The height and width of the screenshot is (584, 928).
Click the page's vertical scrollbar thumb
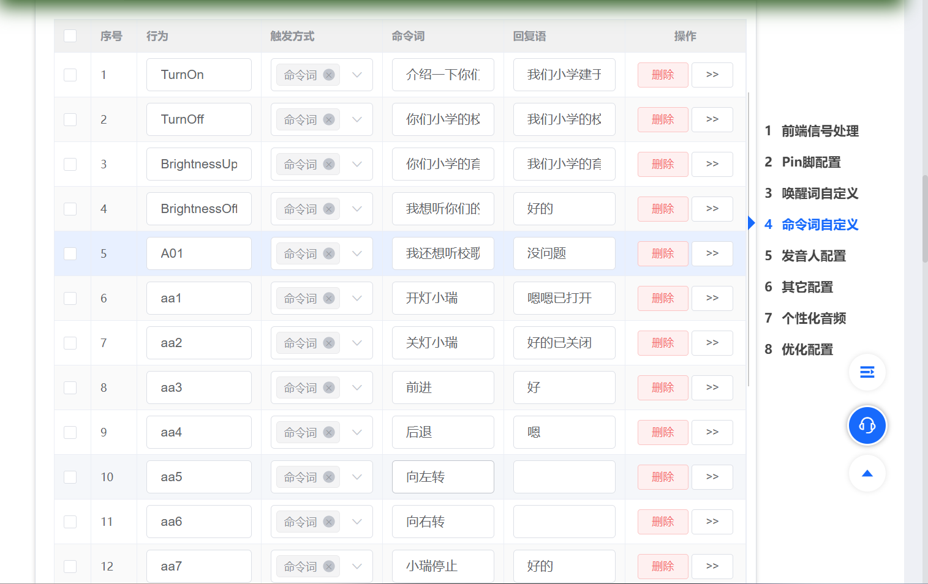925,219
